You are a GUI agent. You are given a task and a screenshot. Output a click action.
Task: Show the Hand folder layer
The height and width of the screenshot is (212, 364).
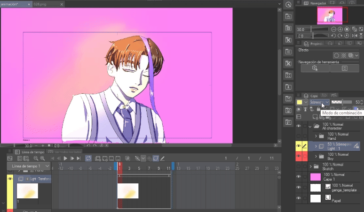(299, 136)
